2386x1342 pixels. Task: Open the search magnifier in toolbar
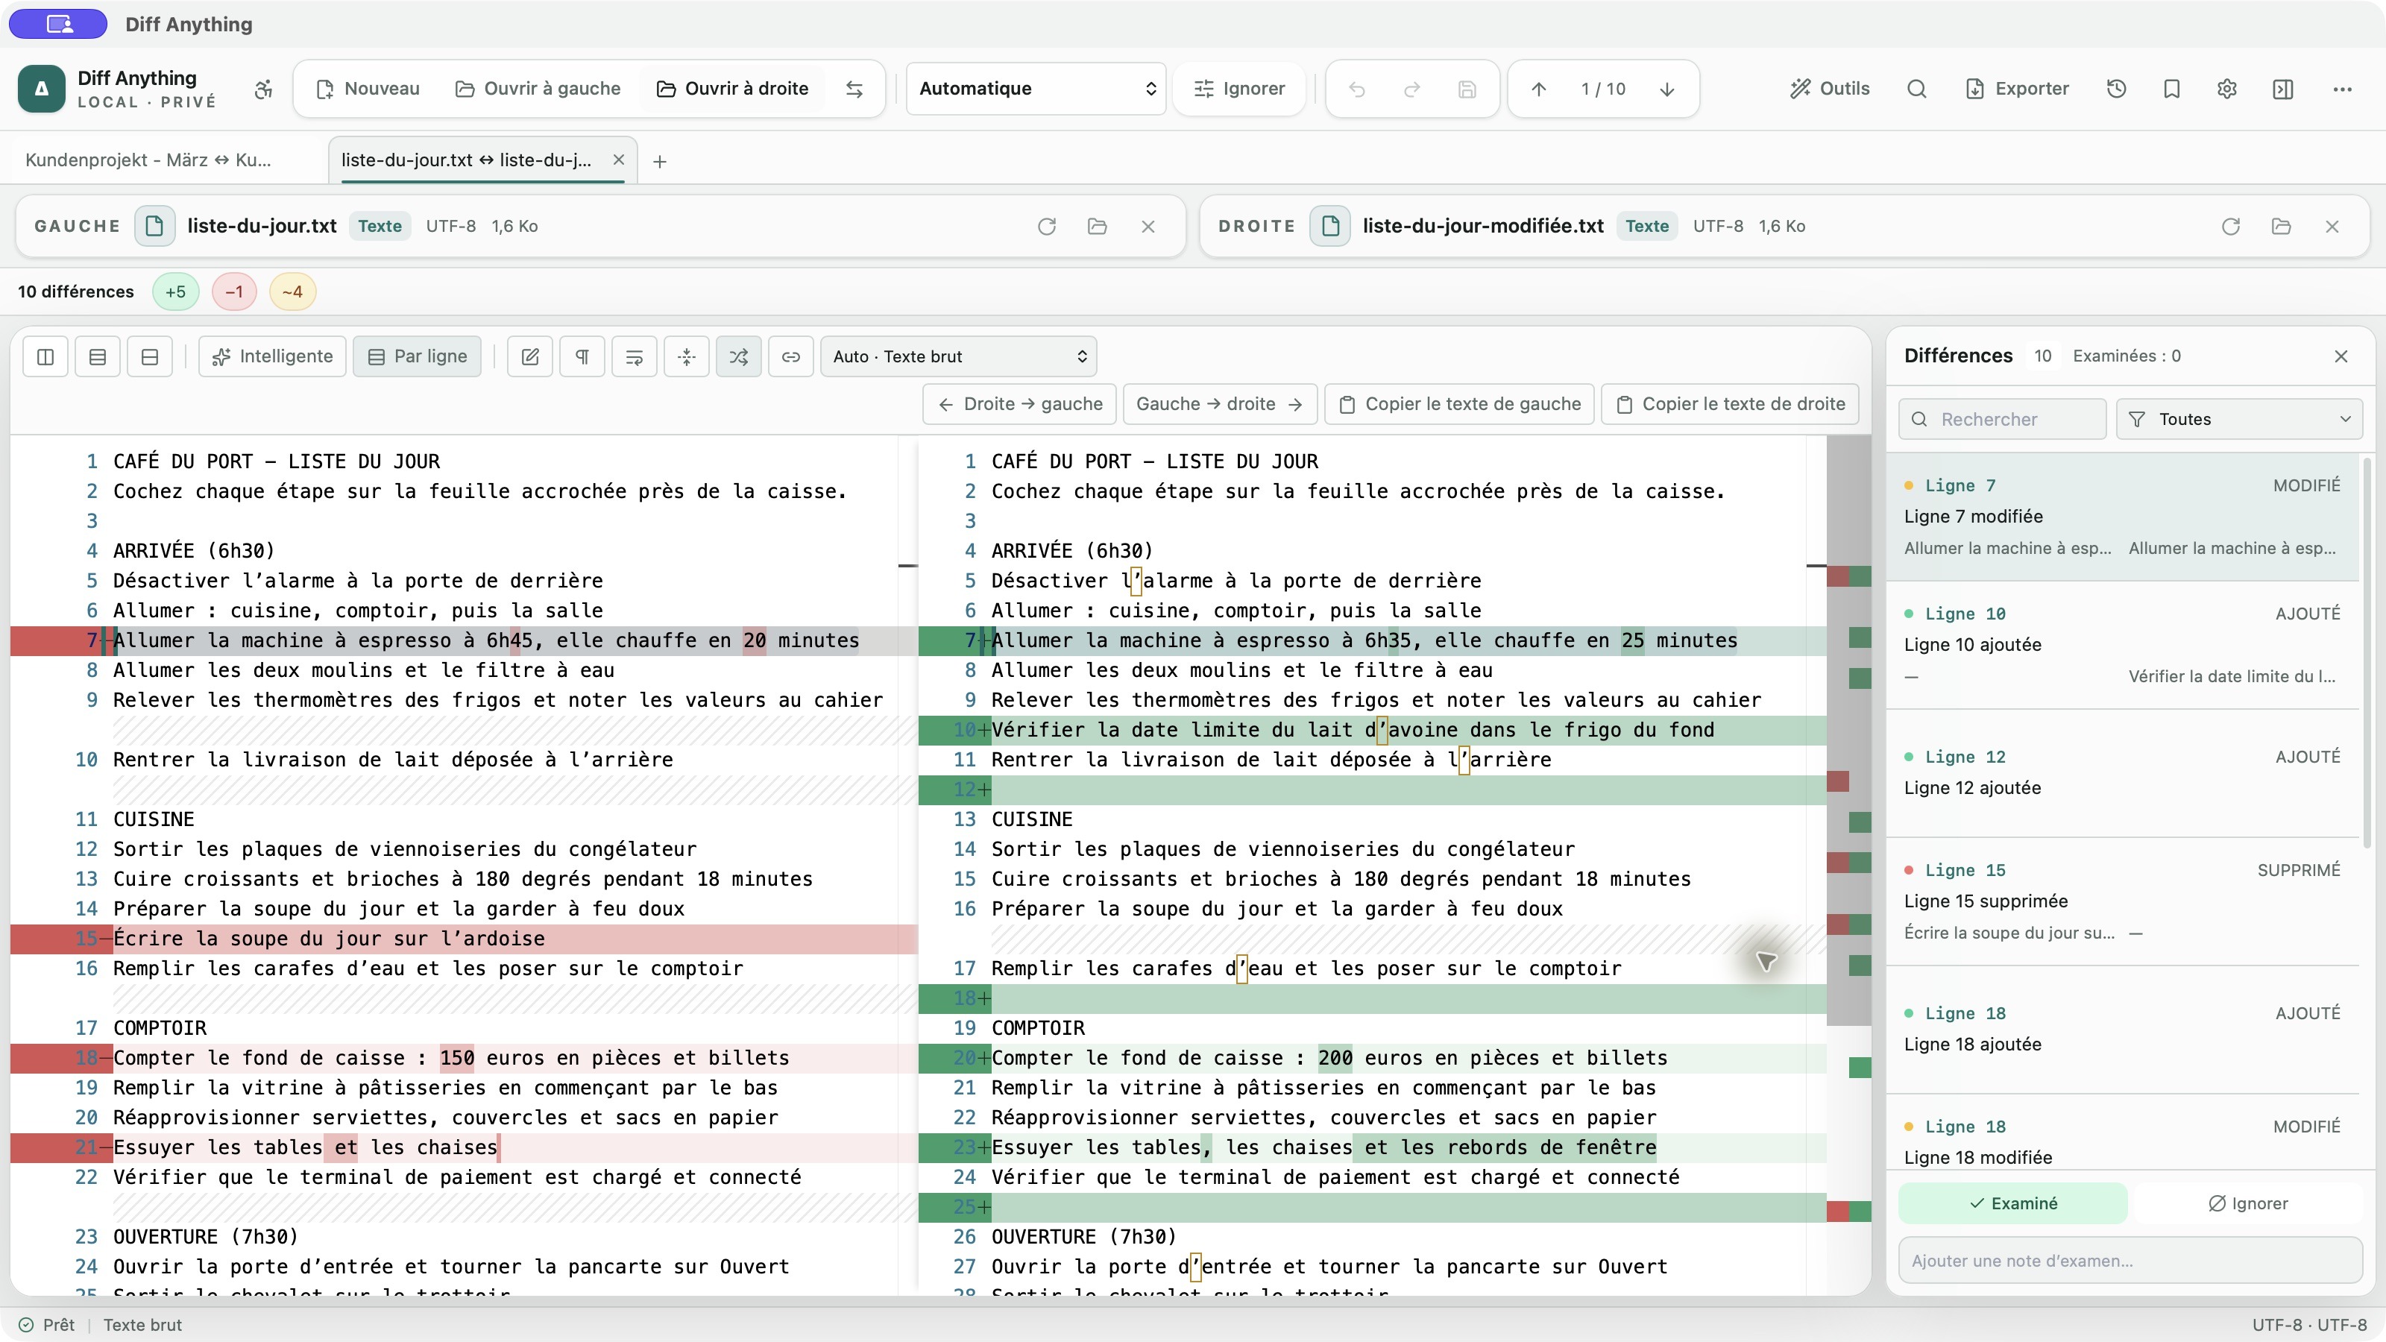click(x=1917, y=89)
